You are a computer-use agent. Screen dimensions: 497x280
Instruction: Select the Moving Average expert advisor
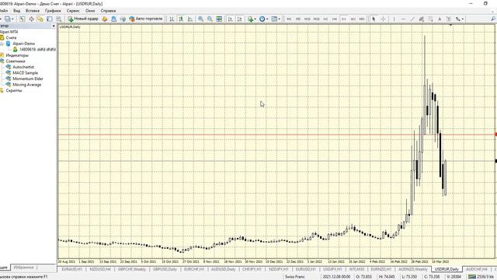[x=27, y=85]
